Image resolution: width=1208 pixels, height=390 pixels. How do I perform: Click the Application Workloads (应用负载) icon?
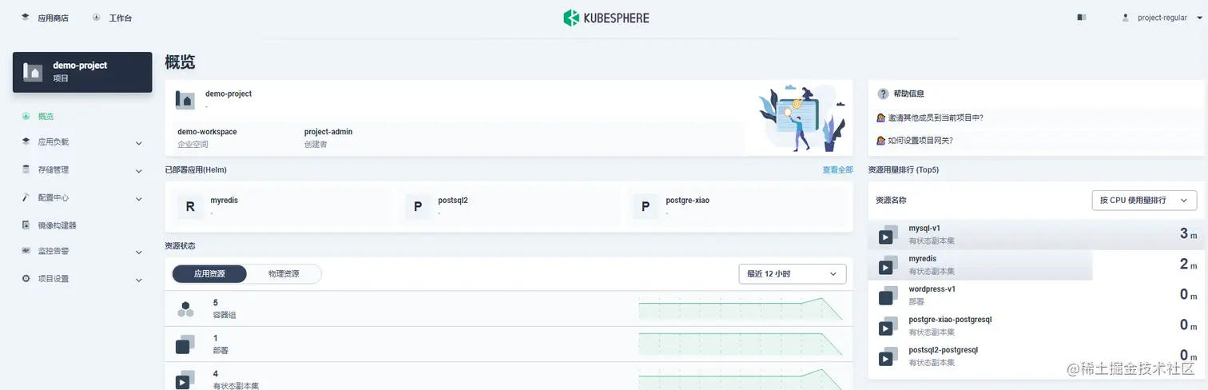click(26, 141)
